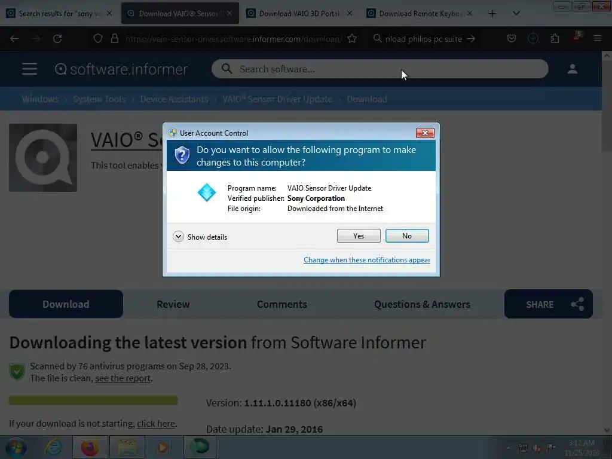Open VAIO Sensor Driver Update breadcrumb
The image size is (612, 459).
pos(277,99)
